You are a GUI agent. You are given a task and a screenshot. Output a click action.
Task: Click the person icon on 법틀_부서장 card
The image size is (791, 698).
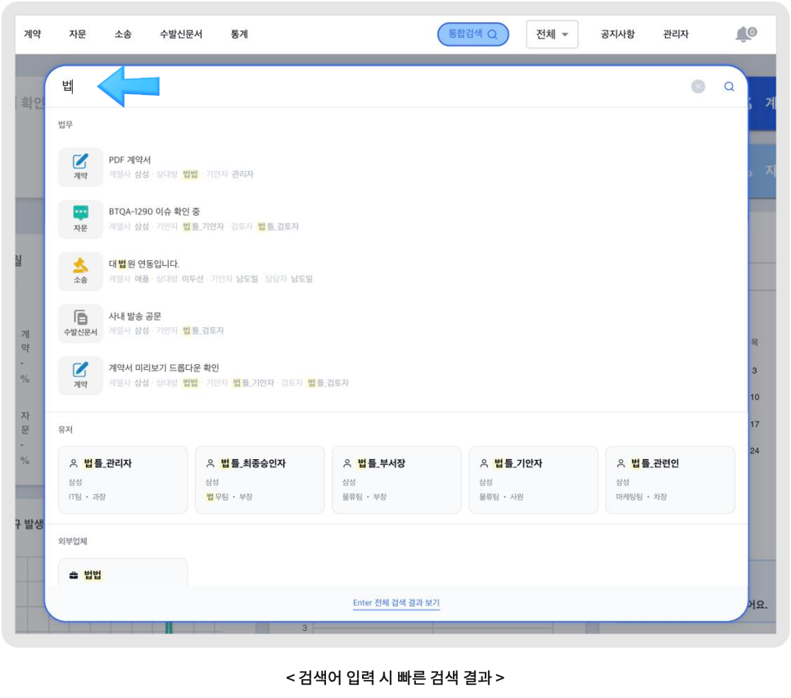tap(347, 463)
